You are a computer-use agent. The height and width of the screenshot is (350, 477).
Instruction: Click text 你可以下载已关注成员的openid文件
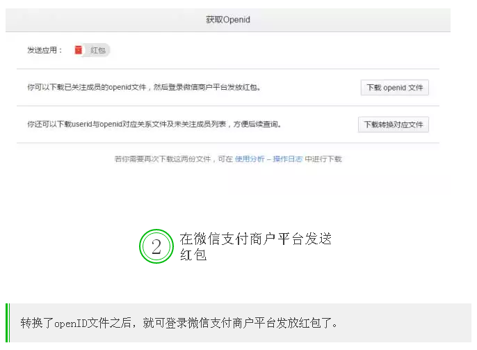(x=87, y=88)
